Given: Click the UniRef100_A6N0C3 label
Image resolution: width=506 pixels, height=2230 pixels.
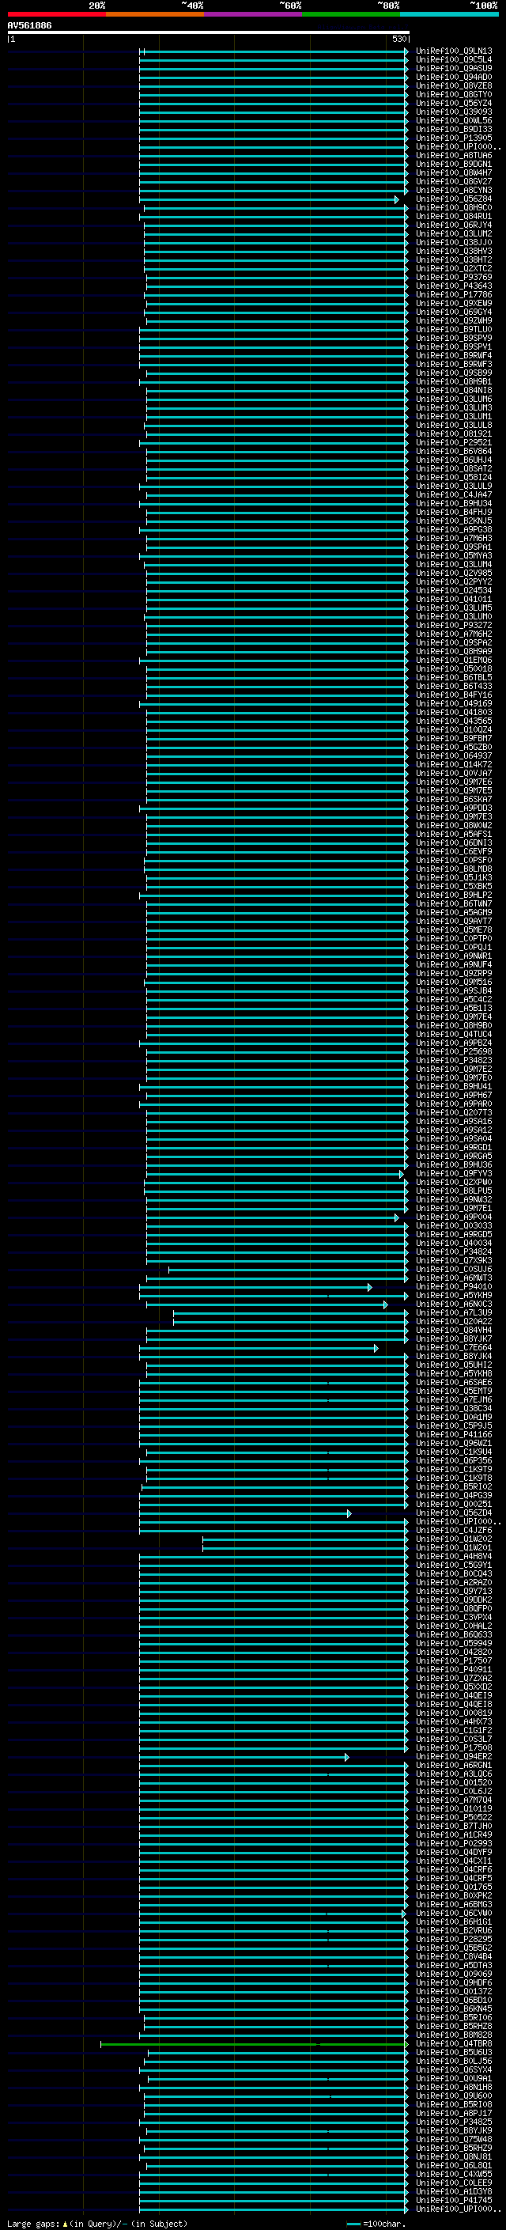Looking at the screenshot, I should [x=454, y=1304].
